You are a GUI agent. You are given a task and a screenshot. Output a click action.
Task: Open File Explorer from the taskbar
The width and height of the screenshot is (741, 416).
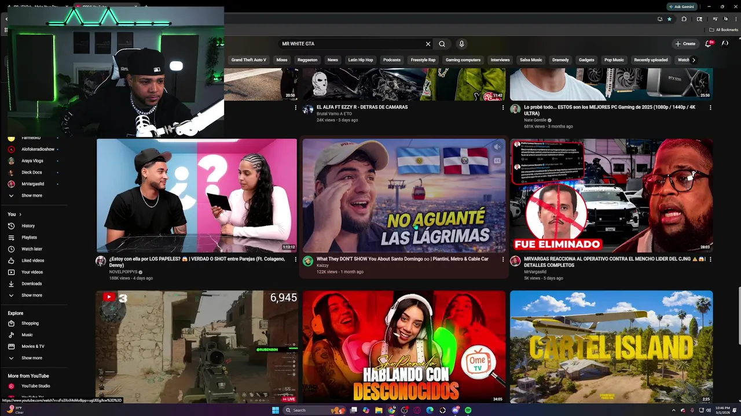click(379, 410)
